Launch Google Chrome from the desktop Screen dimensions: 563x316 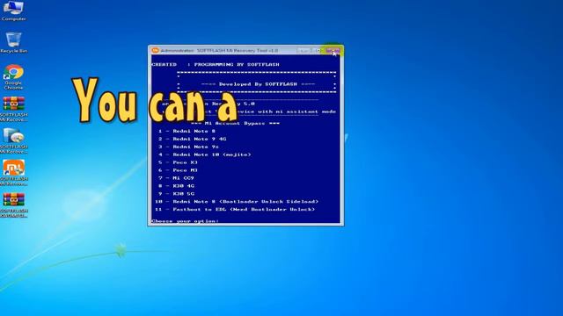[x=14, y=76]
